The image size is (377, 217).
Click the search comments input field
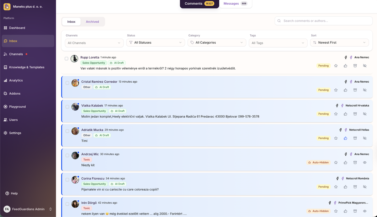pos(320,20)
